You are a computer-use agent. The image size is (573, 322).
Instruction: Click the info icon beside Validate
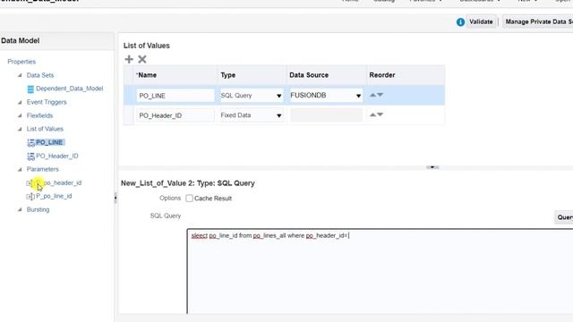[x=460, y=21]
